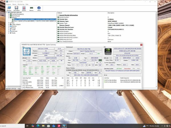The height and width of the screenshot is (128, 171).
Task: Expand the Video Adapter tree node
Action: click(9, 24)
